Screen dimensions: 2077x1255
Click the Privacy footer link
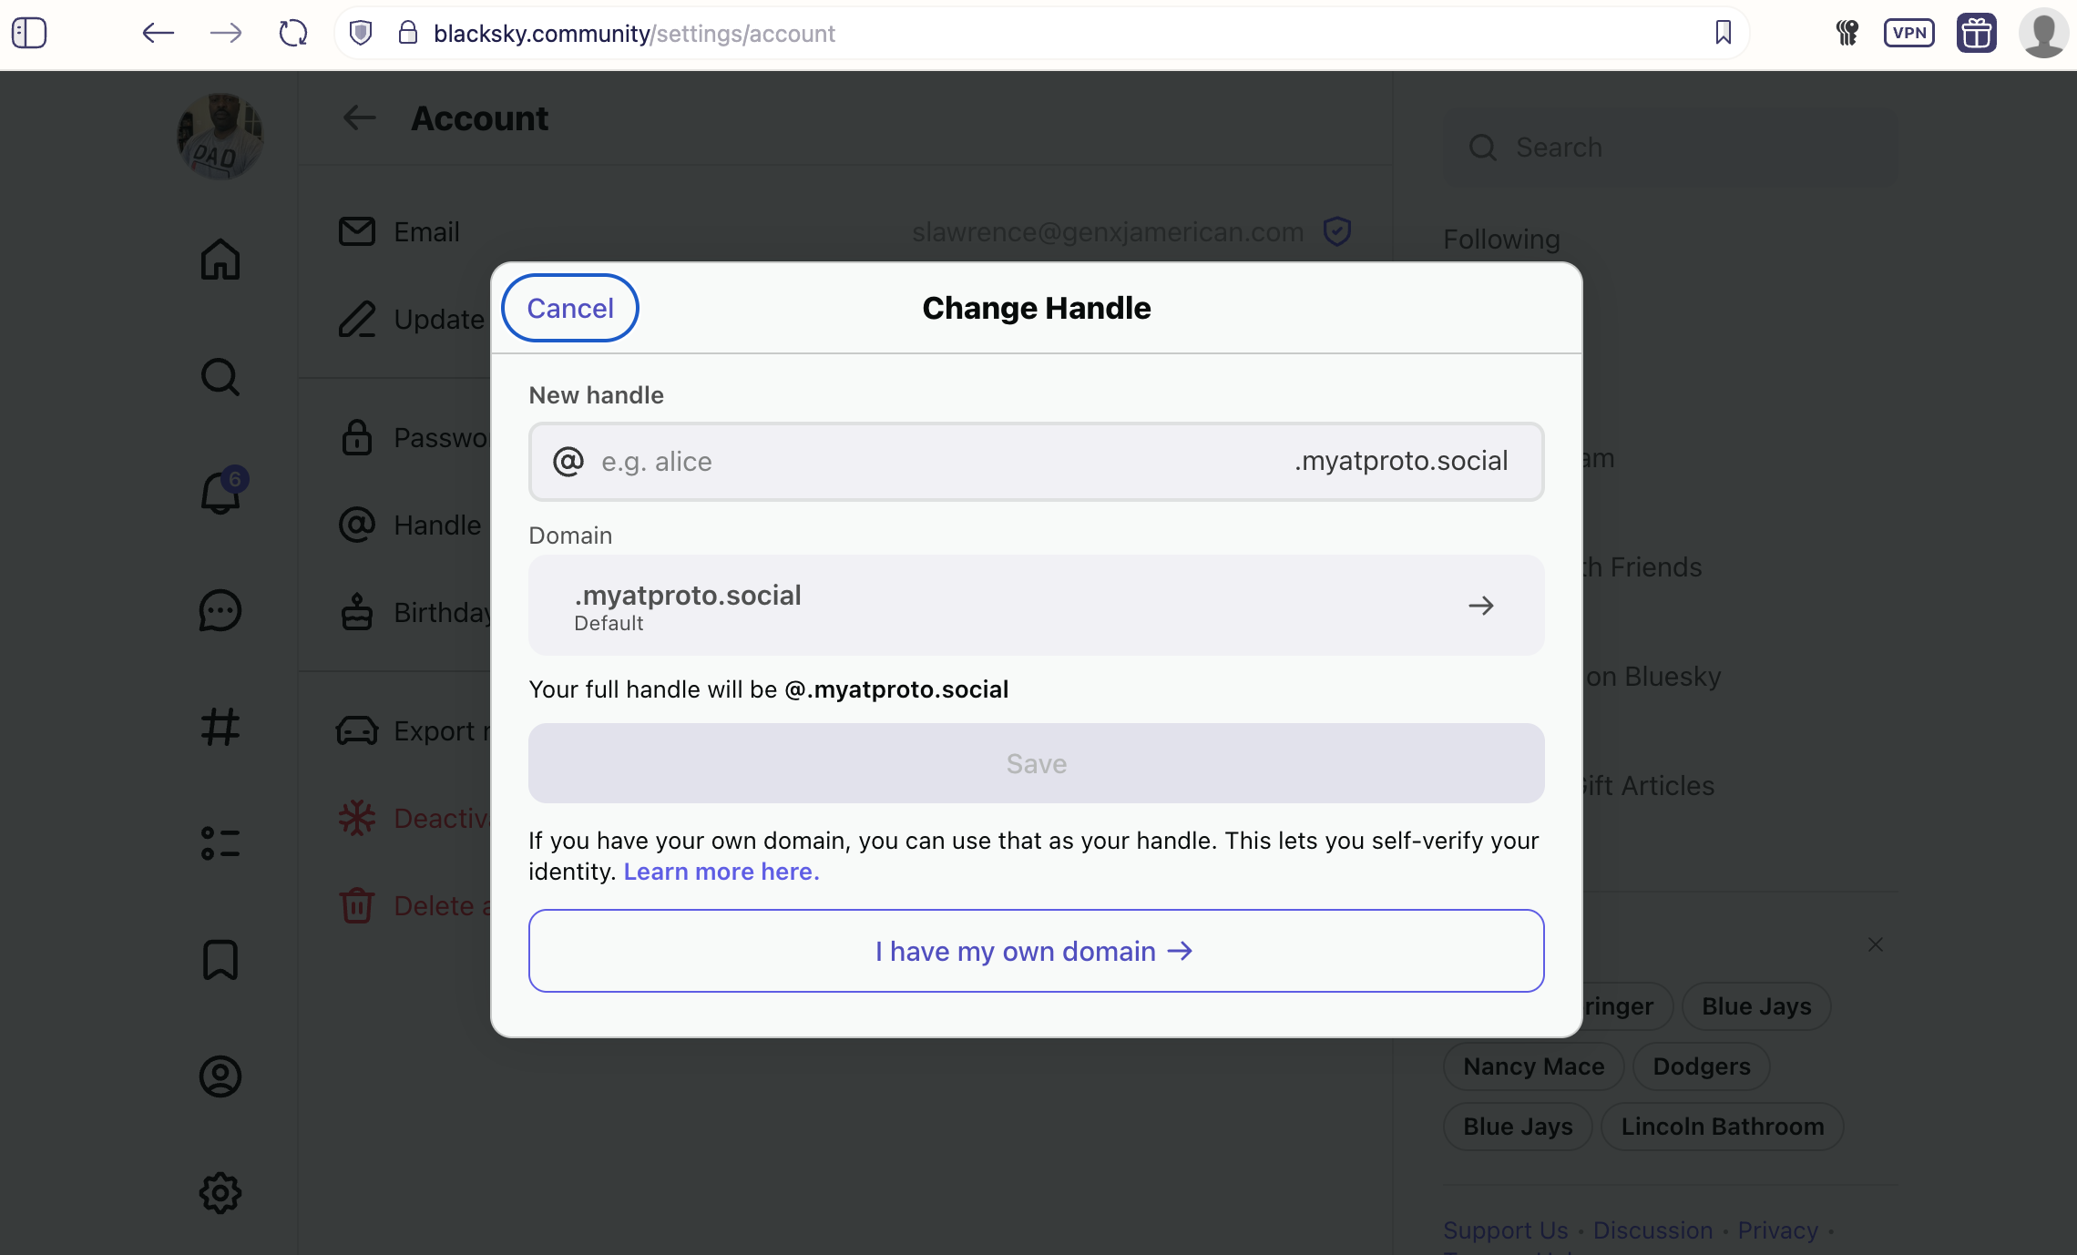tap(1776, 1229)
